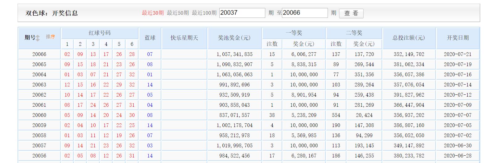The image size is (492, 163).
Task: Click the 快乐星期天 column header
Action: point(184,38)
